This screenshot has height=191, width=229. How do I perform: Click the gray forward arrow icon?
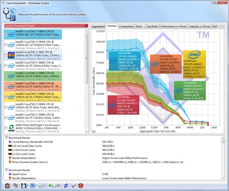[x=58, y=186]
